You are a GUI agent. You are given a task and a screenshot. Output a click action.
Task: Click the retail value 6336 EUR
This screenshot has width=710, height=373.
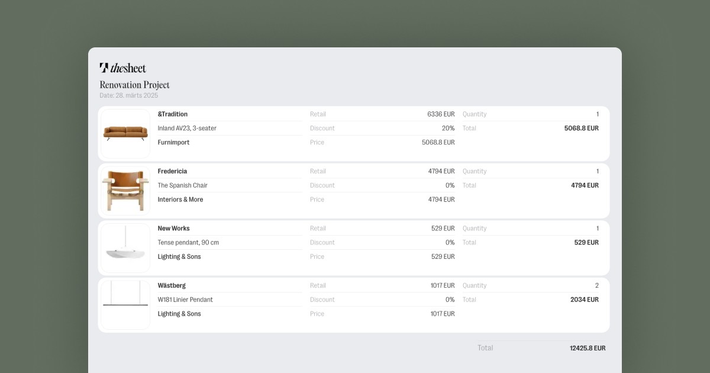click(441, 114)
